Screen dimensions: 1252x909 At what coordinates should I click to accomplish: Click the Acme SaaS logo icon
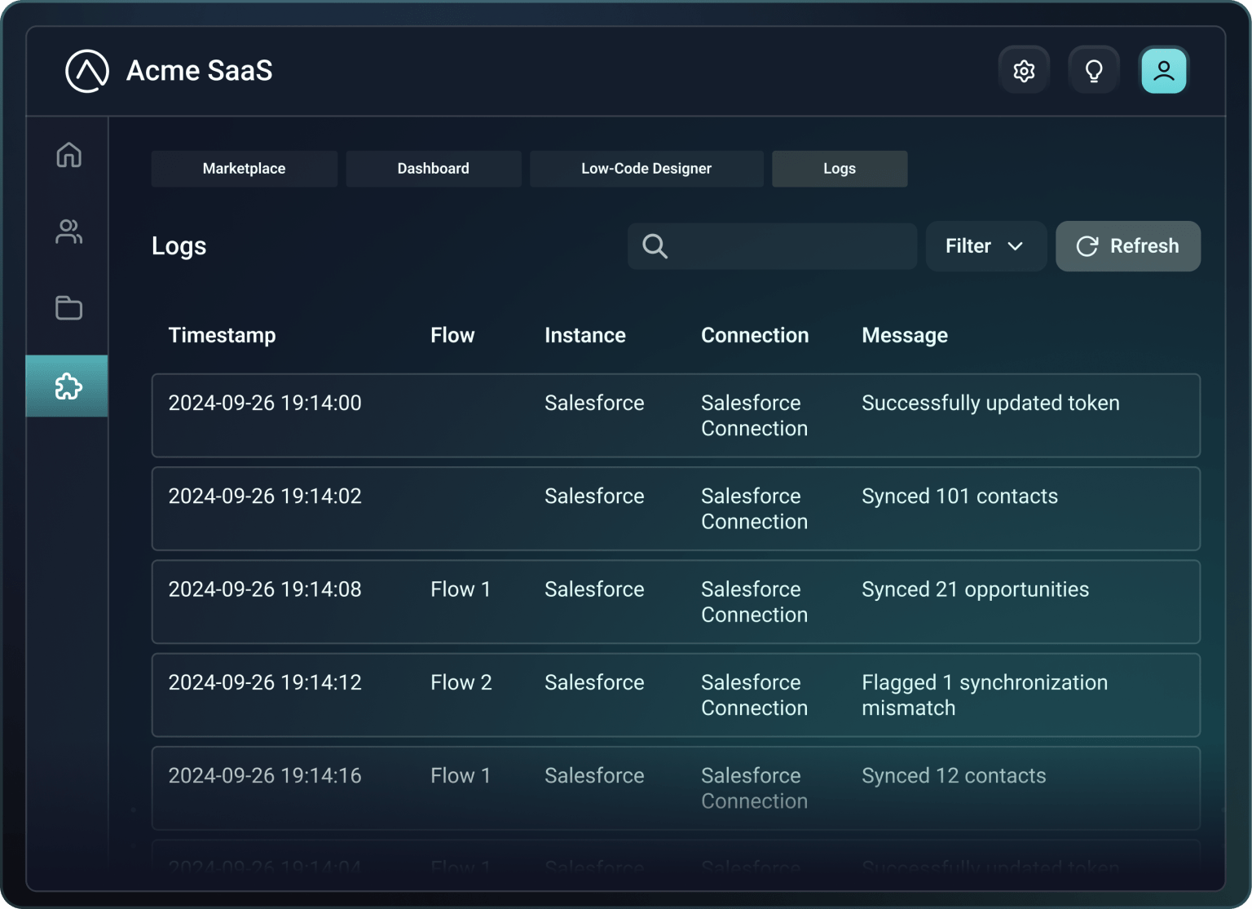coord(87,71)
